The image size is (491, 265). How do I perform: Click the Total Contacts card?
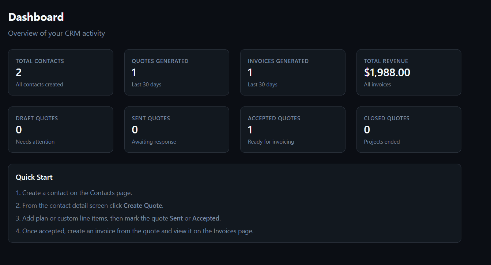click(60, 72)
